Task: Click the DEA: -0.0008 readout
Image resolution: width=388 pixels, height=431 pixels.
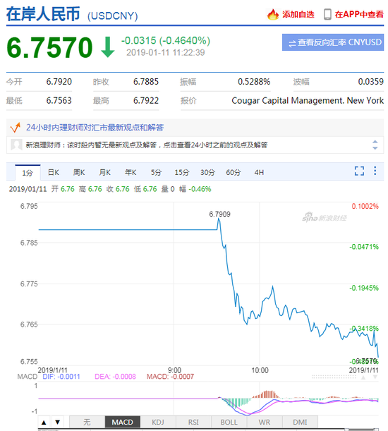Action: click(115, 376)
